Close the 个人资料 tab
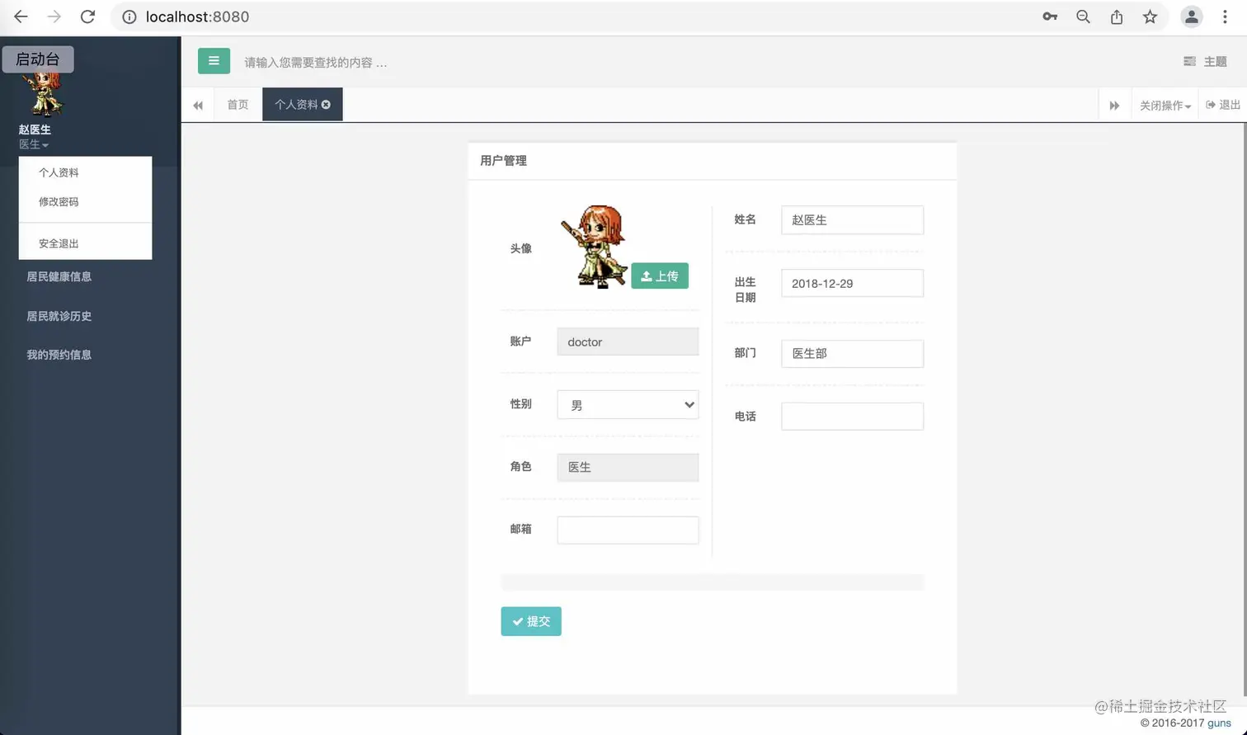This screenshot has height=735, width=1247. (326, 105)
